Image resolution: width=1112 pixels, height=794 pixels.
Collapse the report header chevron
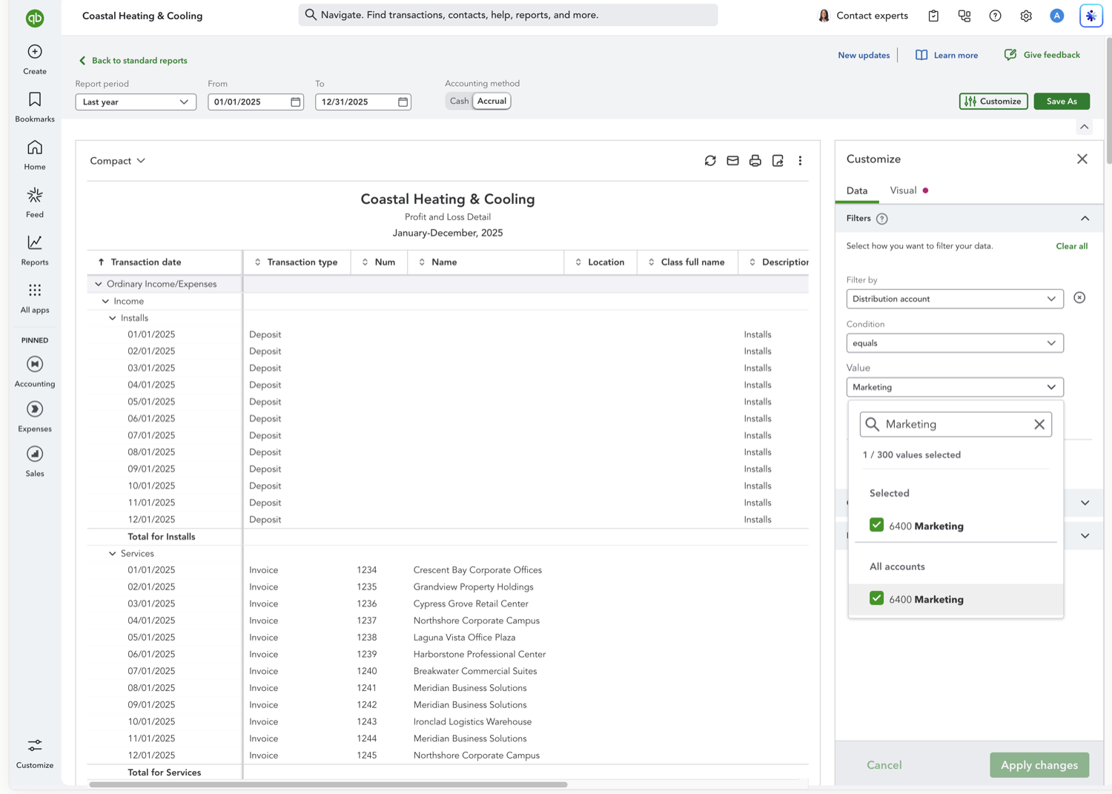1085,127
